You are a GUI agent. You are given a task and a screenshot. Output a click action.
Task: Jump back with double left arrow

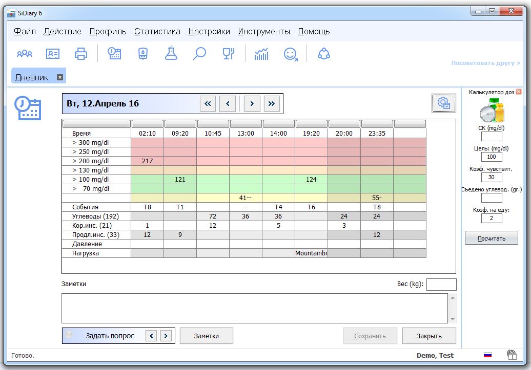pyautogui.click(x=208, y=104)
